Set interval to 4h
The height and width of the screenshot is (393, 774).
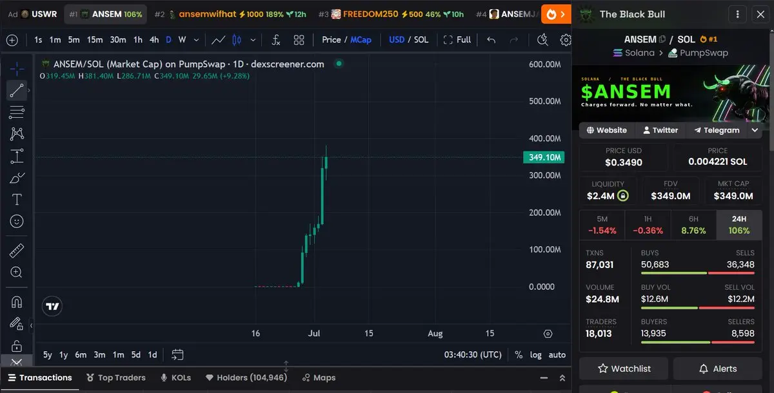[154, 40]
